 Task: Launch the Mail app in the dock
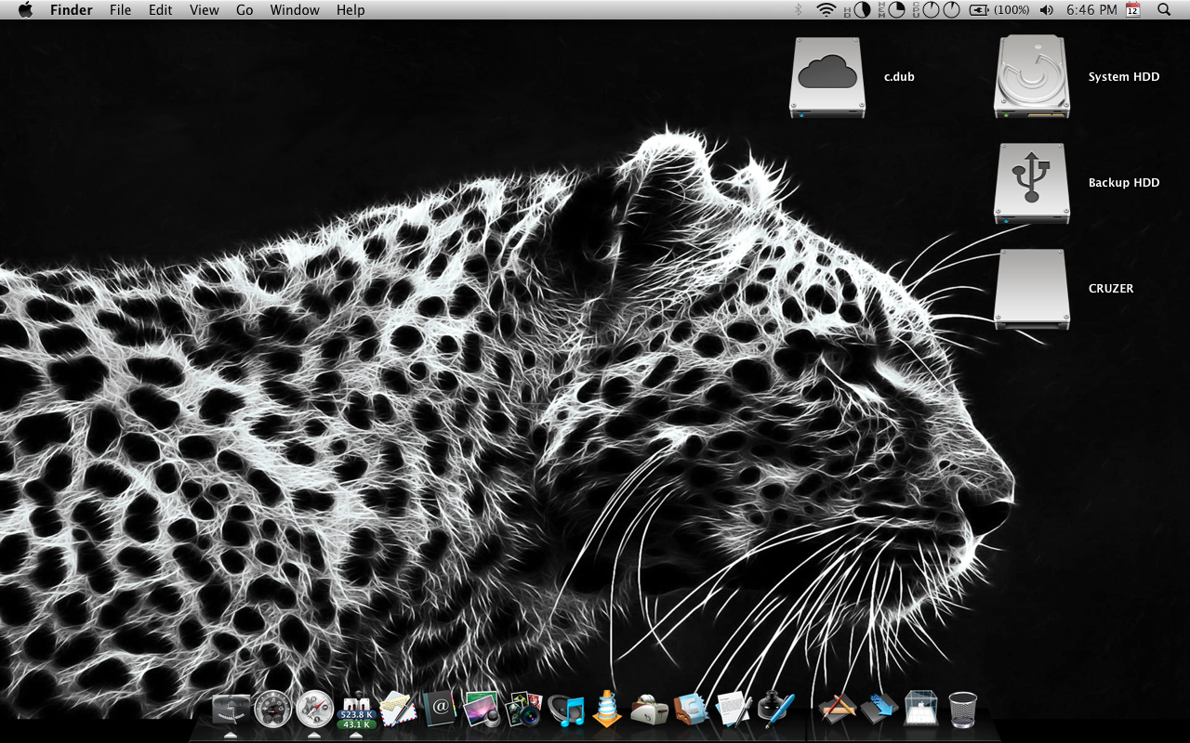pyautogui.click(x=397, y=710)
